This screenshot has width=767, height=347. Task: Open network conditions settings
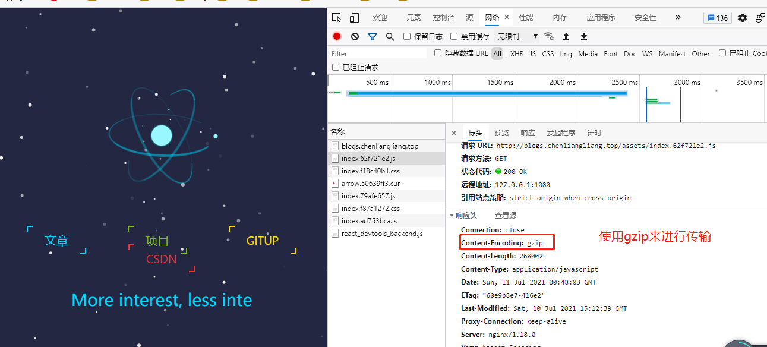click(549, 36)
